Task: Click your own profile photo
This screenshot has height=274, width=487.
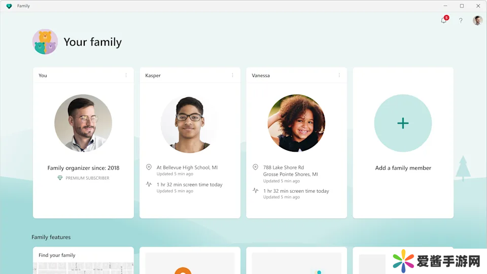Action: click(83, 123)
